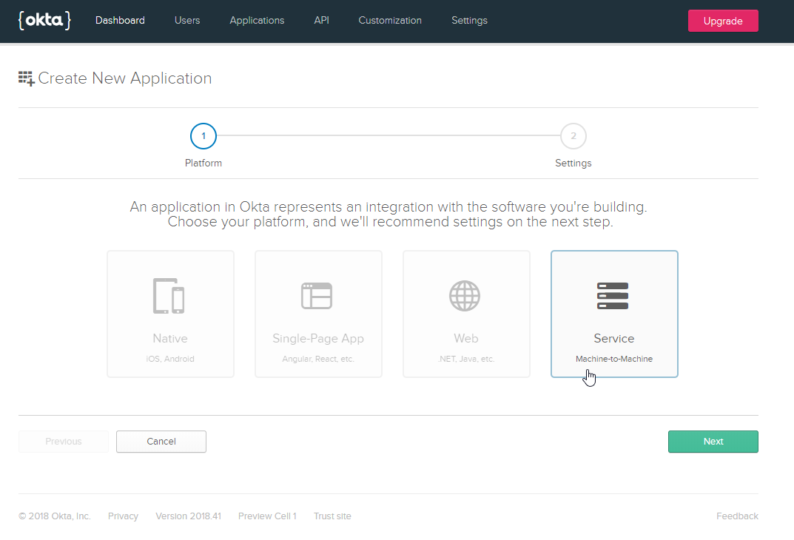Click the Feedback link in footer
Screen dimensions: 794x540
point(736,516)
